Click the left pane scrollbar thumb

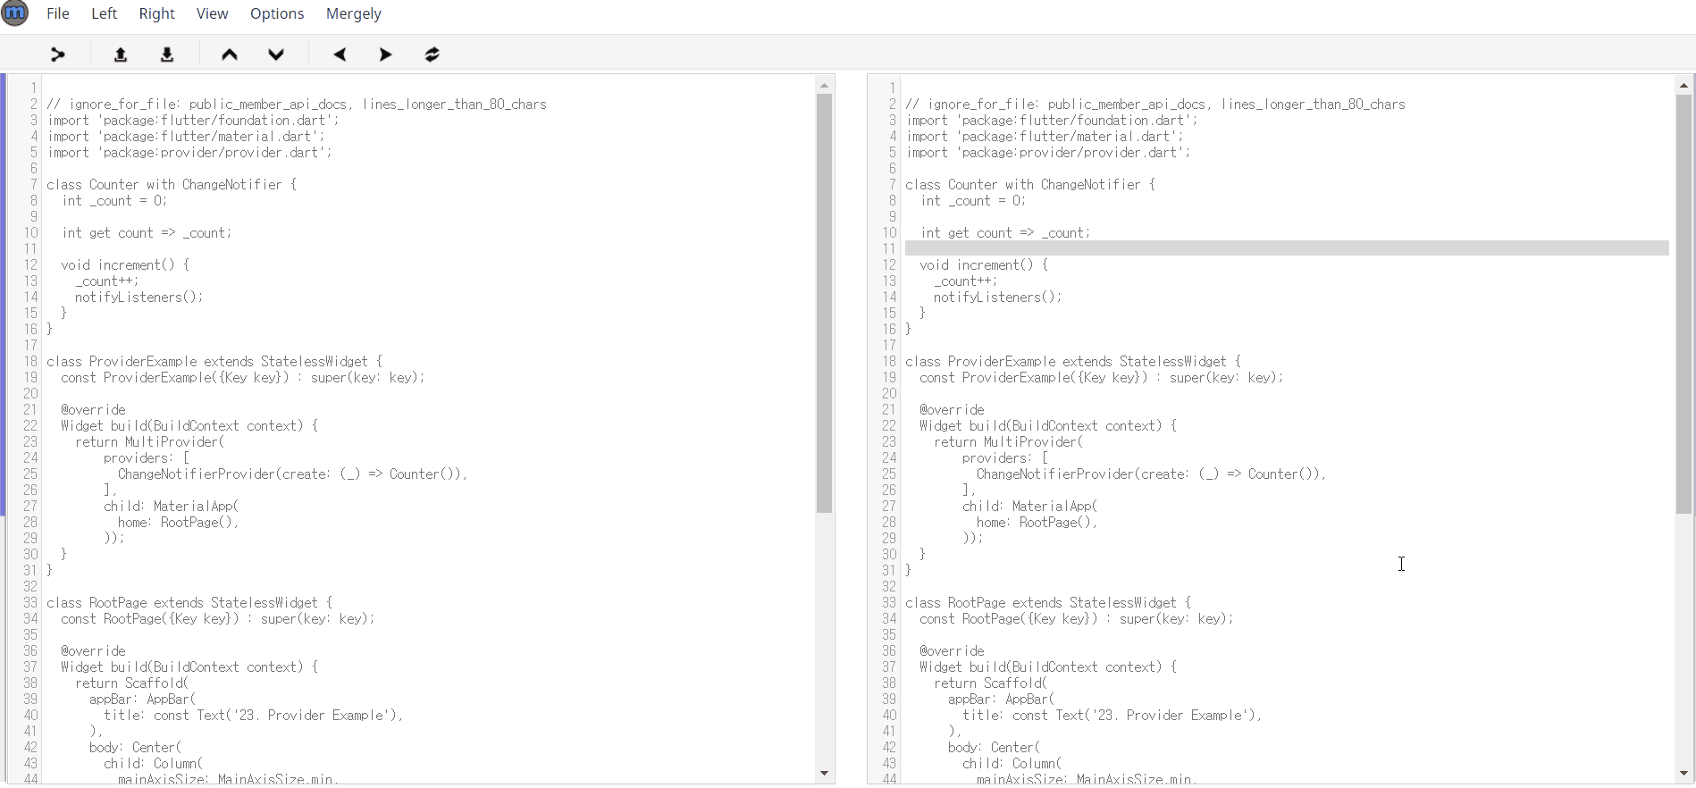(825, 303)
